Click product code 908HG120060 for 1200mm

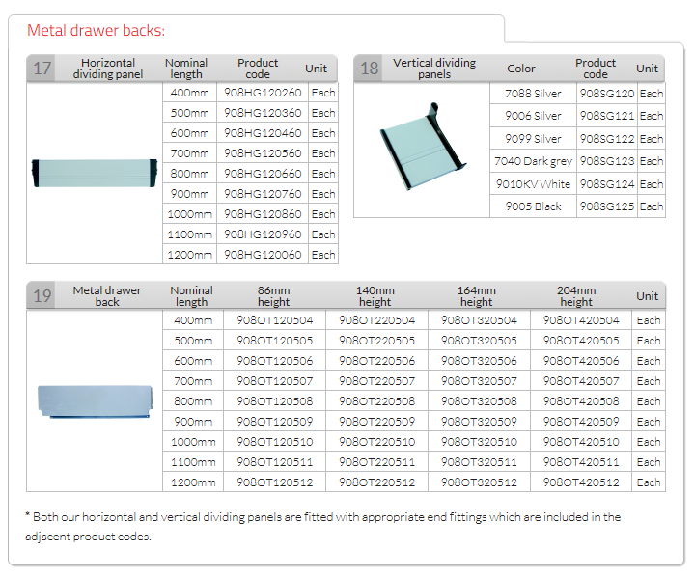[263, 255]
